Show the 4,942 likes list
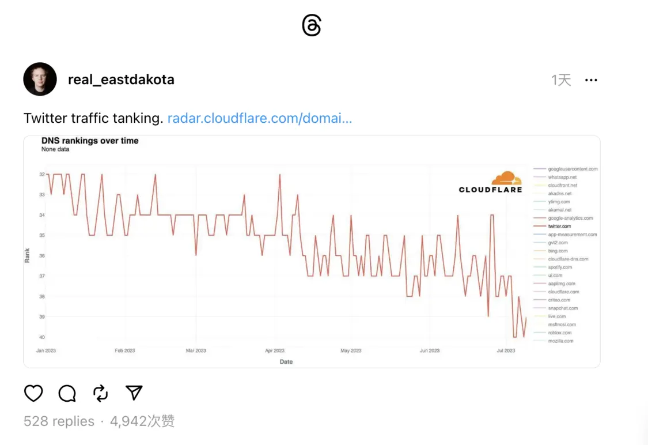648x445 pixels. 142,421
